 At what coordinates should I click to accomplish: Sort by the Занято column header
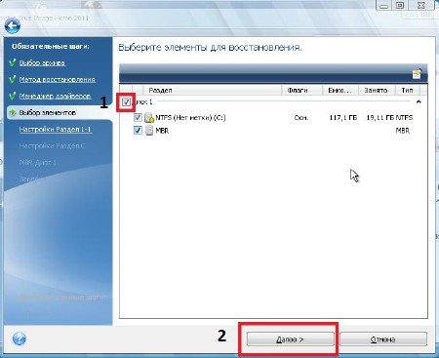[377, 90]
